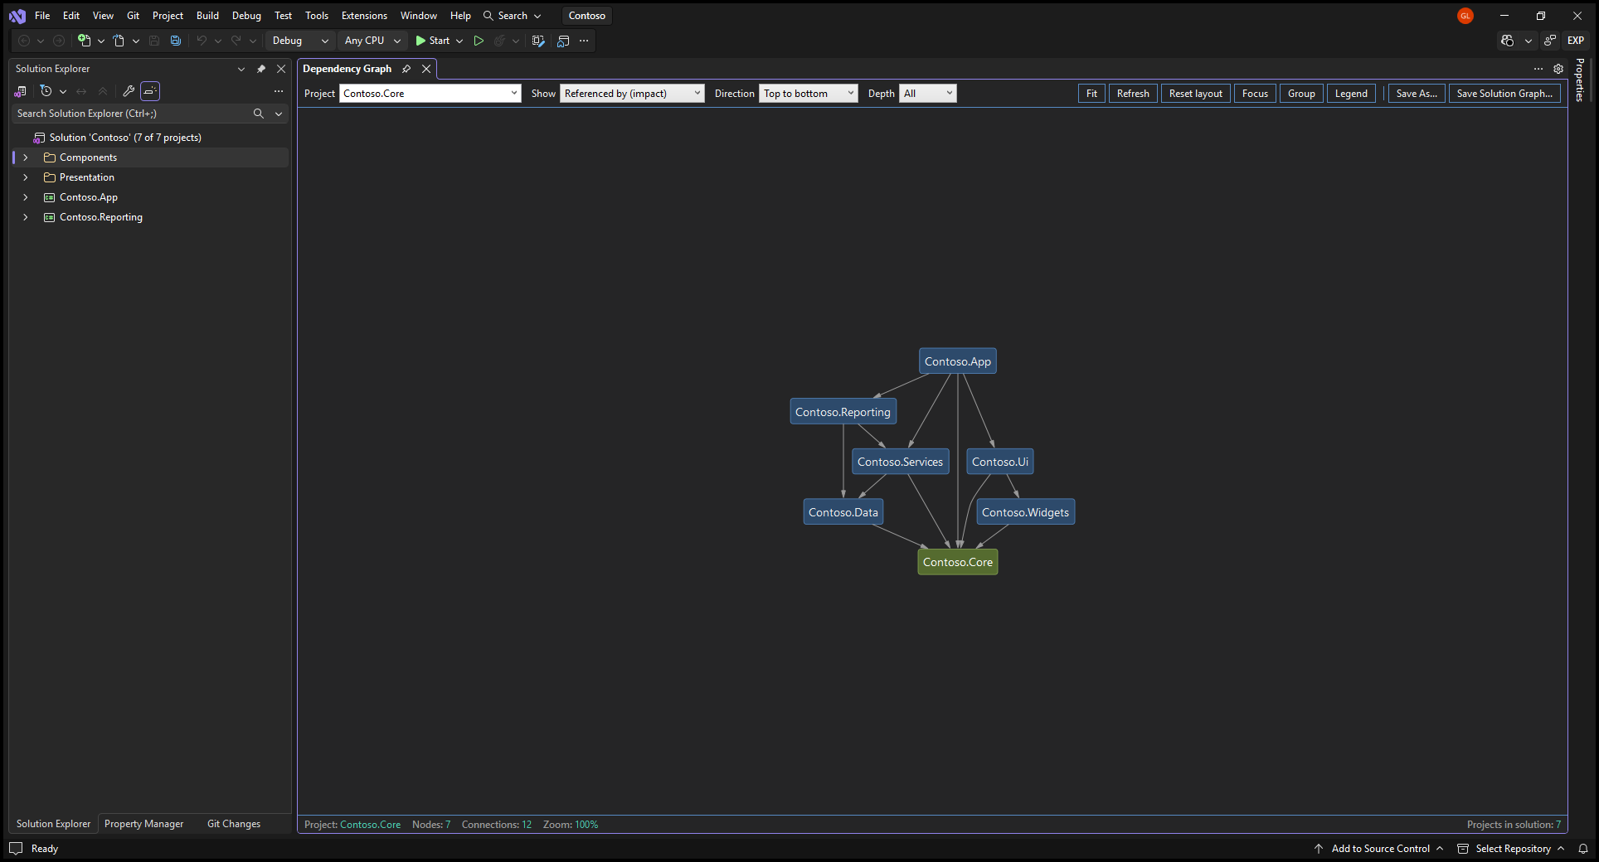The height and width of the screenshot is (862, 1599).
Task: Click Start Without Debugging play outline icon
Action: (479, 41)
